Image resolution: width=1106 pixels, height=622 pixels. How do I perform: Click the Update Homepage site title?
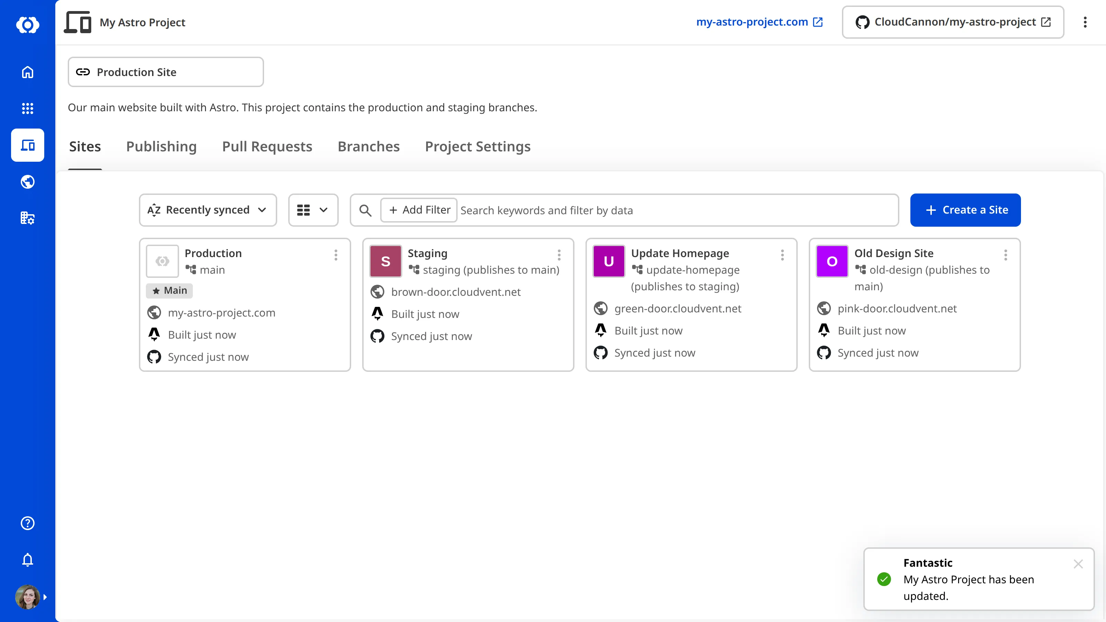[680, 253]
